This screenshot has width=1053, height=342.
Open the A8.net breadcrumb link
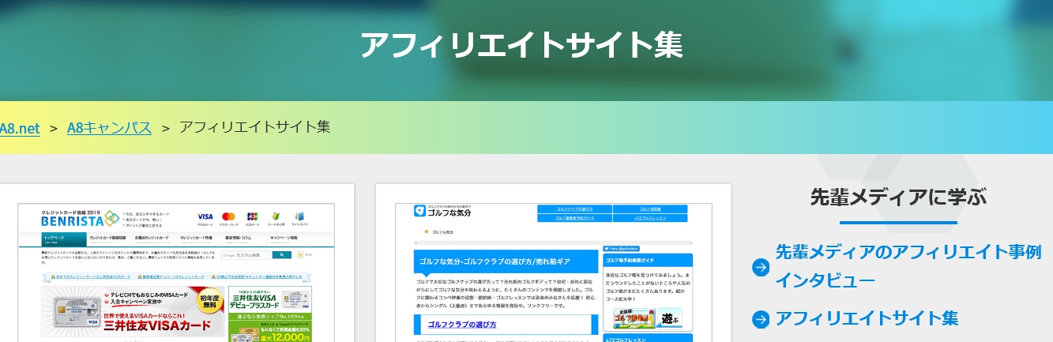point(20,128)
